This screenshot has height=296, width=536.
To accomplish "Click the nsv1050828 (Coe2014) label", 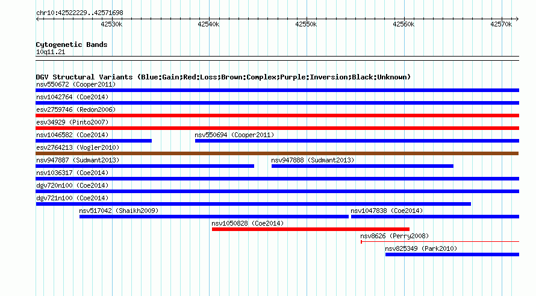I will point(248,223).
